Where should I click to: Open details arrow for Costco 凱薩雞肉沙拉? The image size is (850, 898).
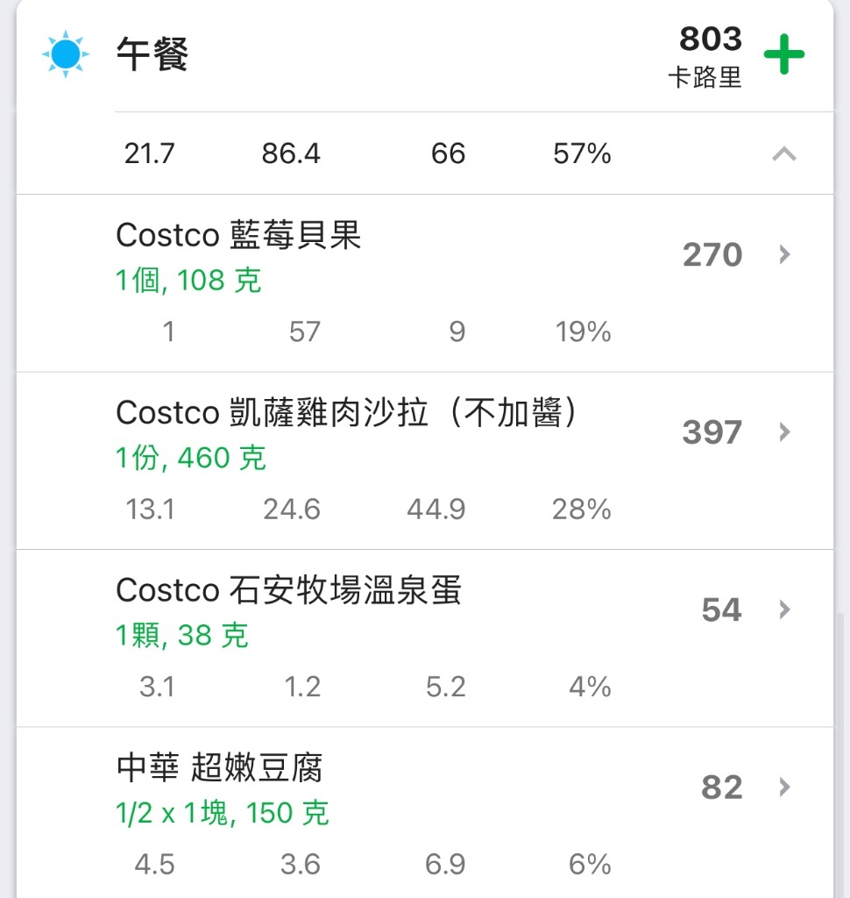pyautogui.click(x=785, y=431)
